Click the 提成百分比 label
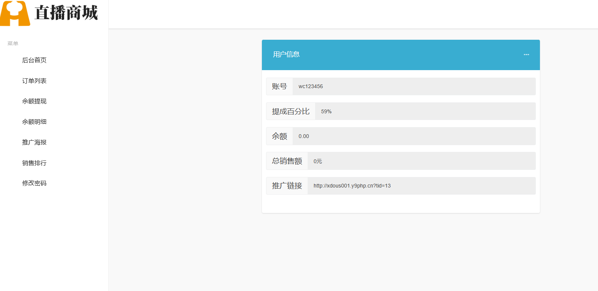 (x=291, y=111)
